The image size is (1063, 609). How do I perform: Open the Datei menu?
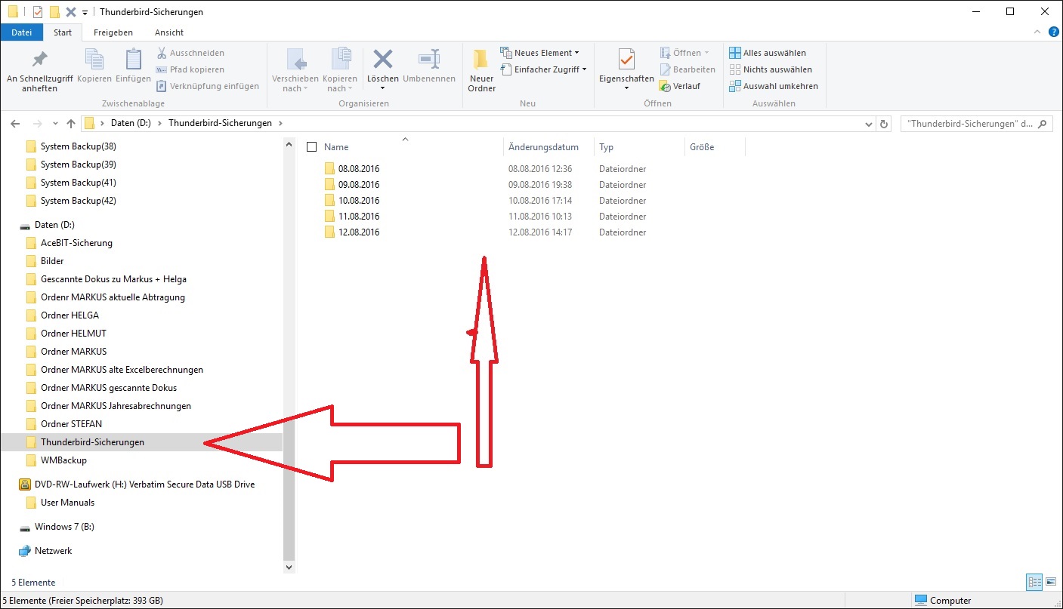click(x=22, y=32)
